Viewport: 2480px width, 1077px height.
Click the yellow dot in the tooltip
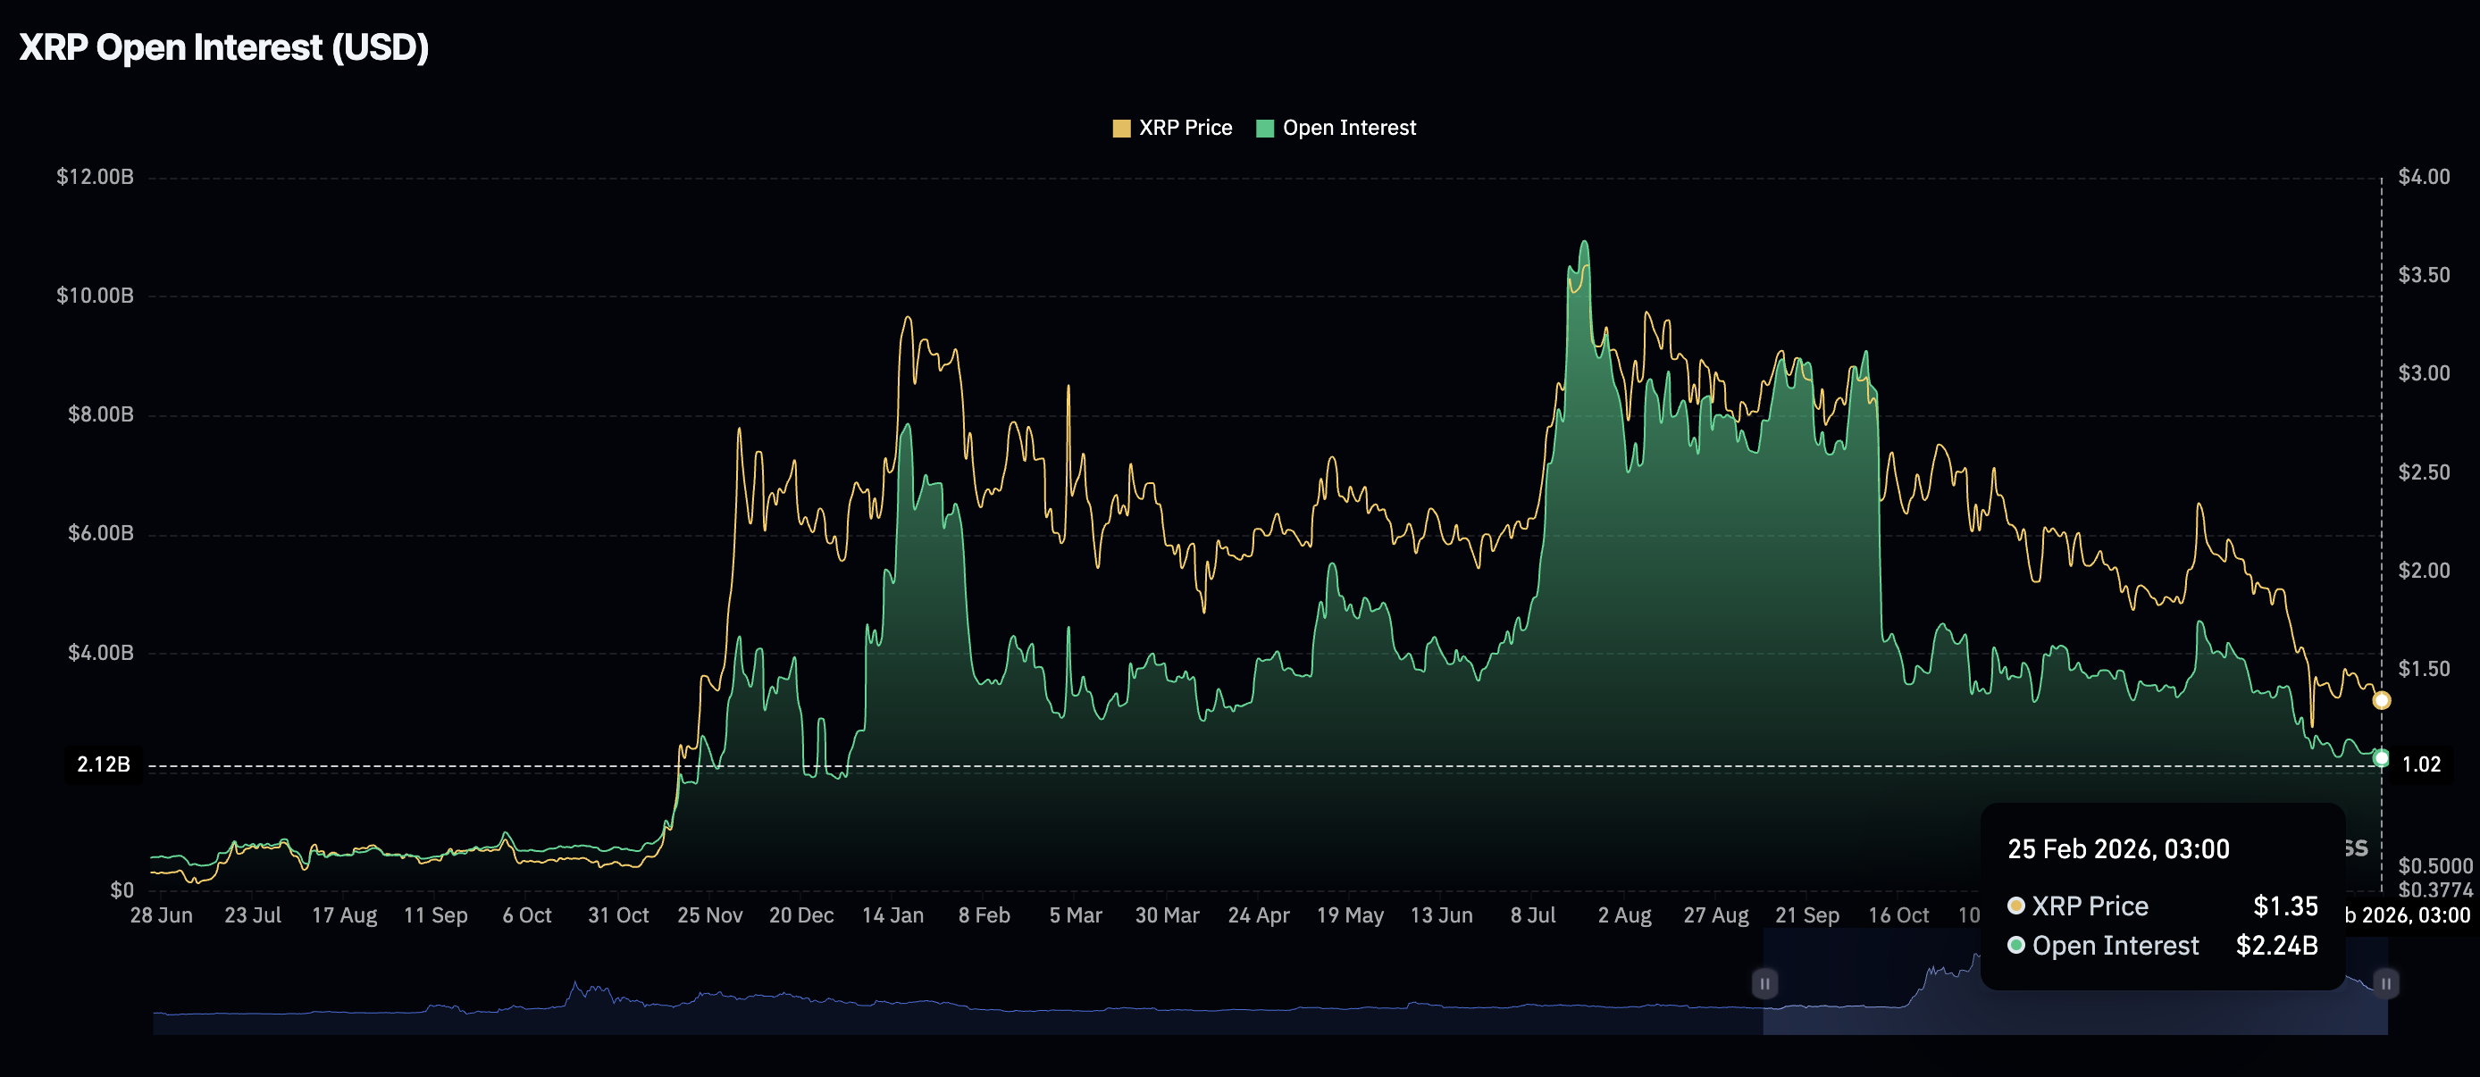pyautogui.click(x=2015, y=906)
